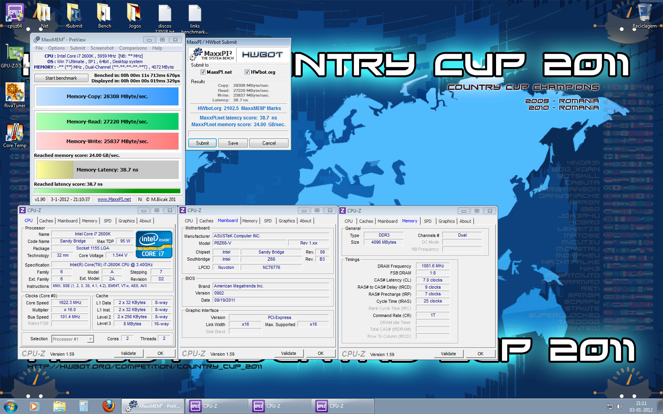The width and height of the screenshot is (663, 414).
Task: Open the Jogos folder on desktop
Action: pyautogui.click(x=135, y=16)
